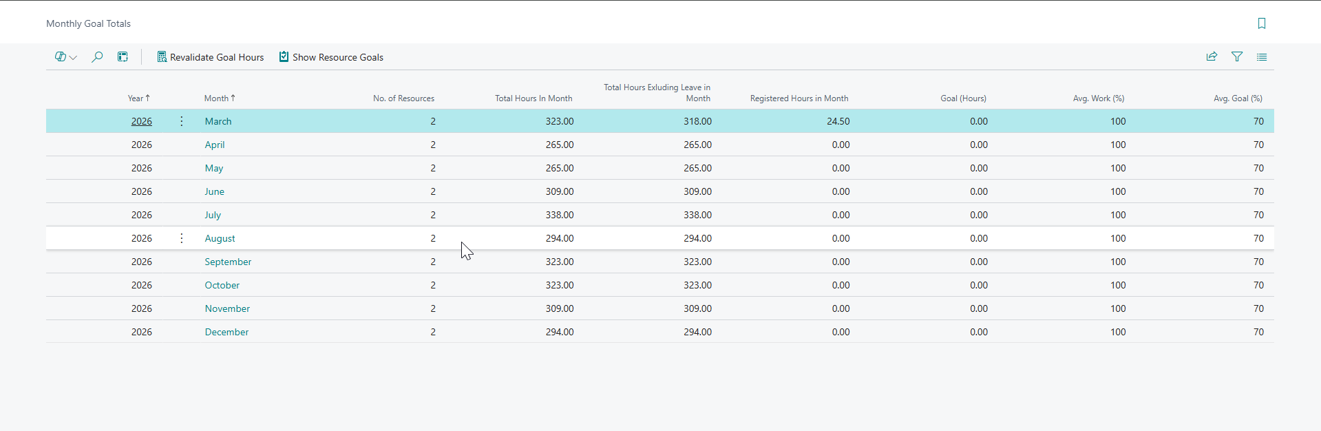Sort by the Year column header
Screen dimensions: 1321x431
(x=139, y=98)
